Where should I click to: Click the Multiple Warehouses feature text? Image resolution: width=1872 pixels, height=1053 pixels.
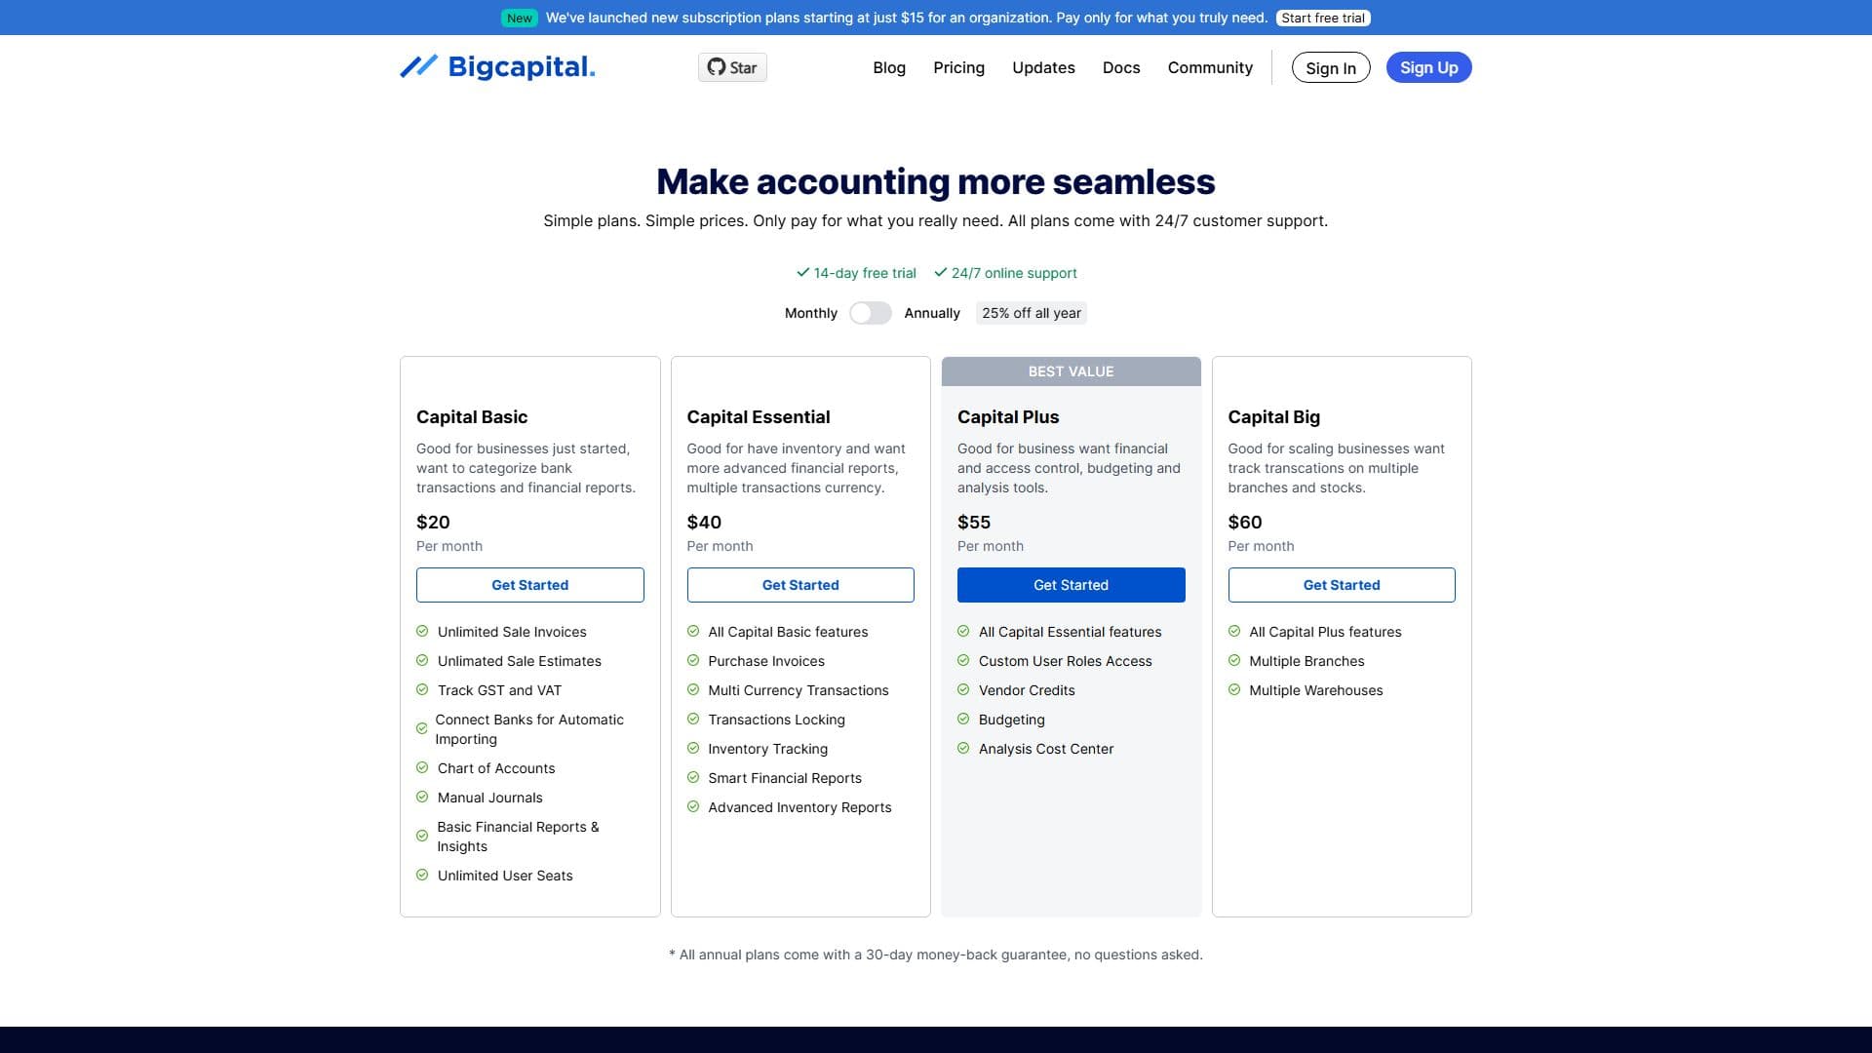point(1316,689)
